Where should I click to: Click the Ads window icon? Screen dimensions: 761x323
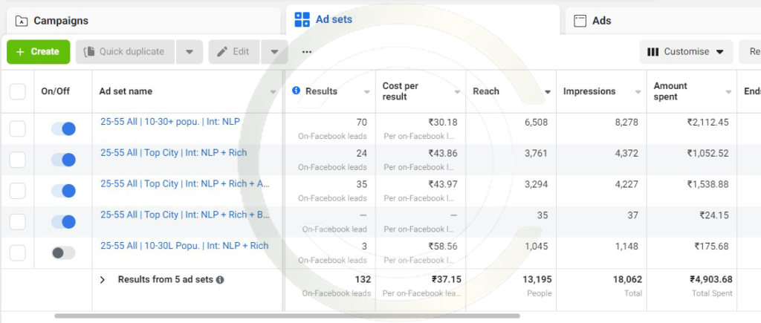[580, 21]
